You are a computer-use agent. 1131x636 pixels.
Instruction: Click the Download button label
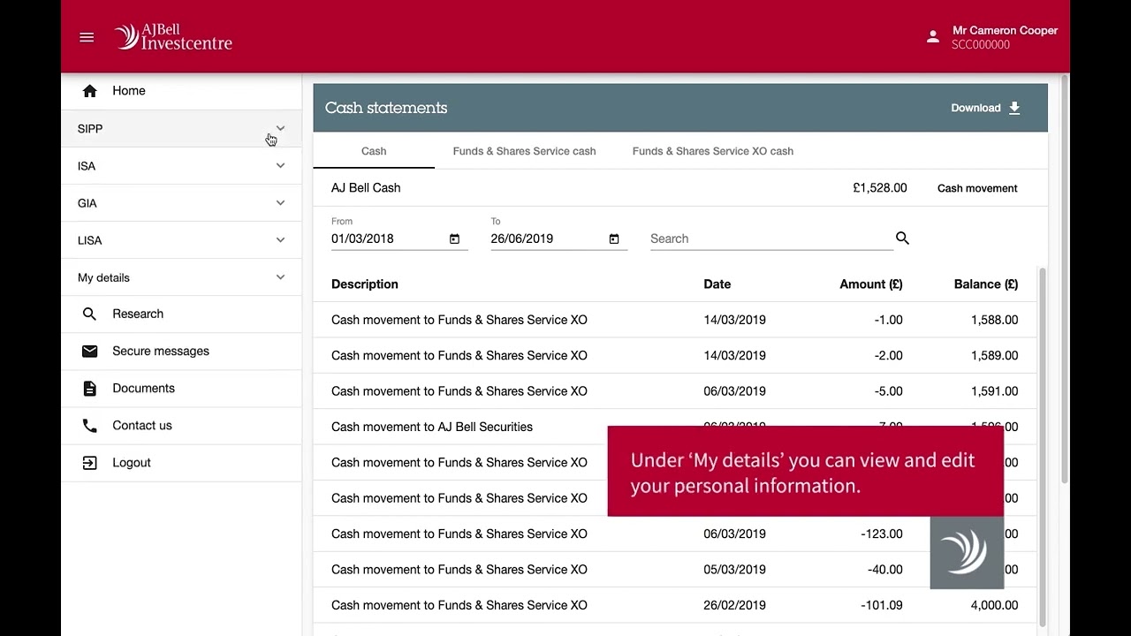975,108
